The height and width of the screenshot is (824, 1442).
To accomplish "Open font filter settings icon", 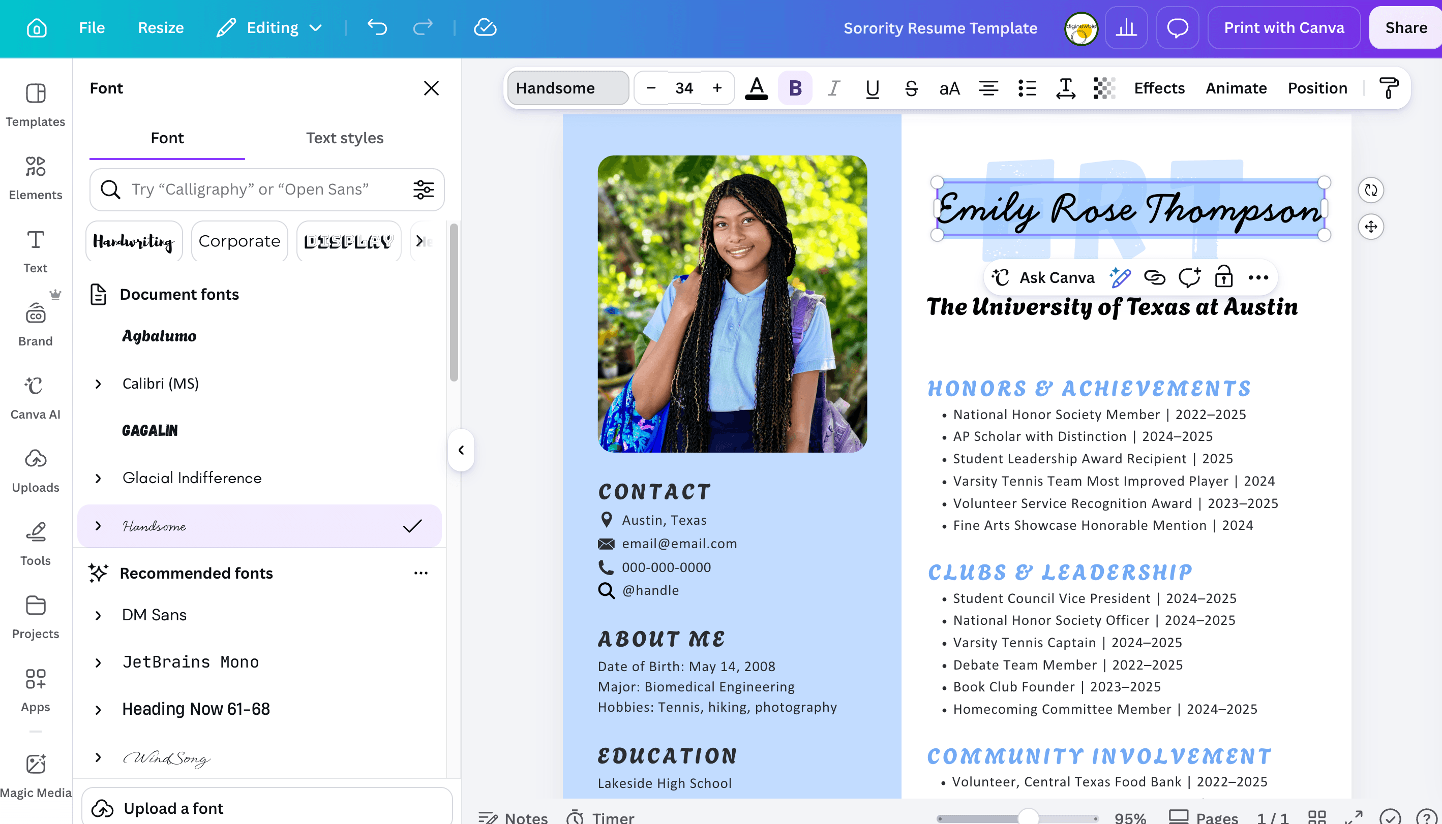I will pos(423,189).
